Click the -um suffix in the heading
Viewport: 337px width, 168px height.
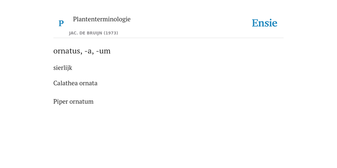(103, 51)
